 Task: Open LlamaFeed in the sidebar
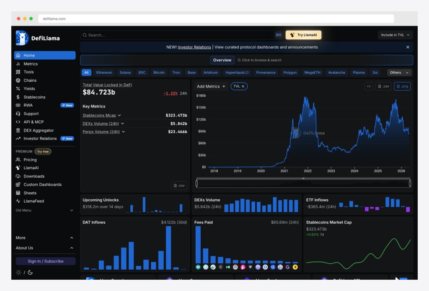click(44, 201)
